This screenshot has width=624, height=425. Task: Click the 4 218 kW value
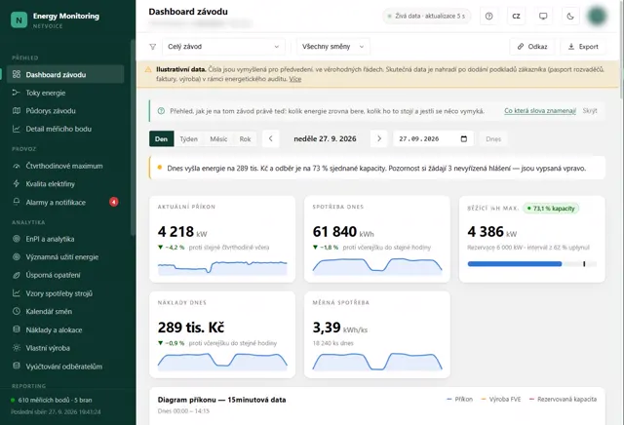click(182, 232)
